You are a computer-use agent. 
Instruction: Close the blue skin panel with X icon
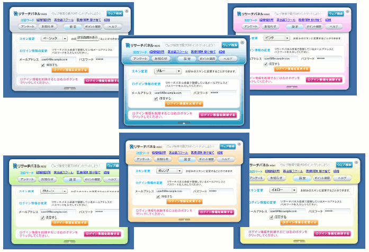click(x=242, y=41)
